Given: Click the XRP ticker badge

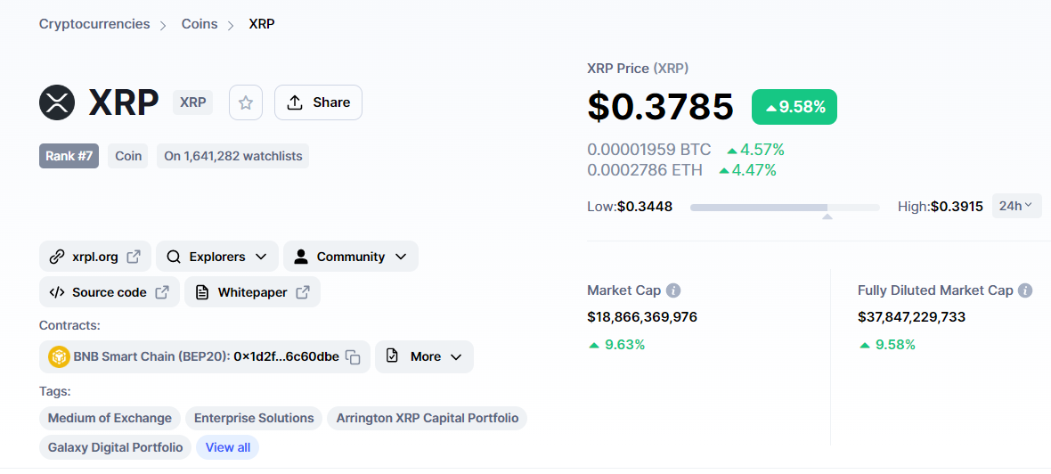Looking at the screenshot, I should 193,102.
